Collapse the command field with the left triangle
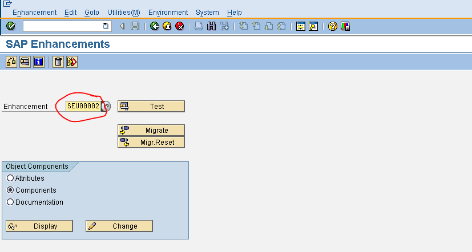Viewport: 472px width, 252px height. (123, 26)
